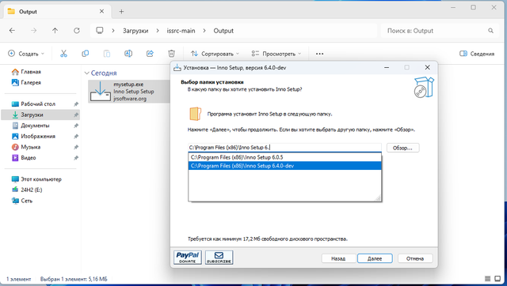Image resolution: width=507 pixels, height=286 pixels.
Task: Close the Output tab
Action: tap(101, 11)
